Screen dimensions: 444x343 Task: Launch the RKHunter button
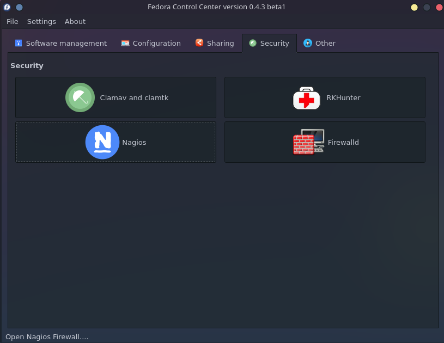(325, 97)
